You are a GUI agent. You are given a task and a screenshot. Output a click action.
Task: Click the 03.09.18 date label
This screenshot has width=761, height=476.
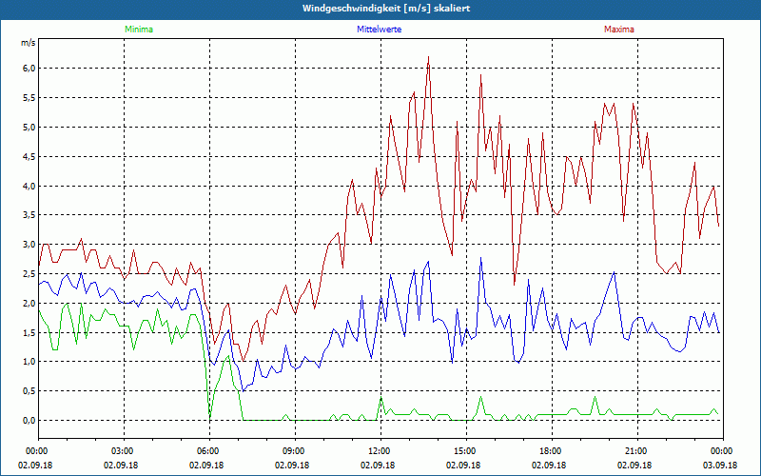(x=721, y=466)
